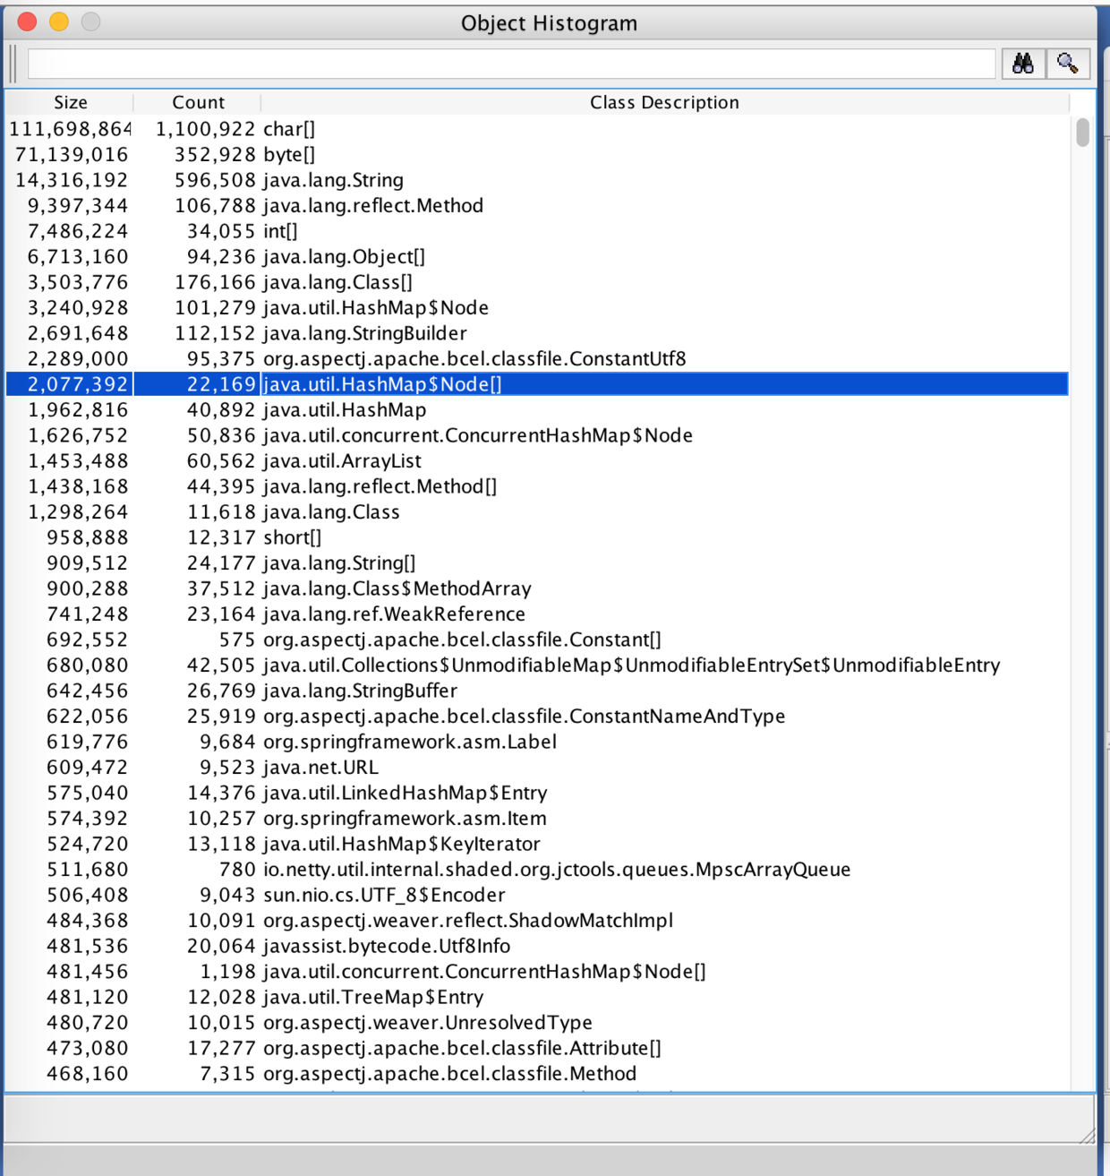Select the bcel.classfile.Method row
This screenshot has width=1110, height=1176.
point(537,1073)
